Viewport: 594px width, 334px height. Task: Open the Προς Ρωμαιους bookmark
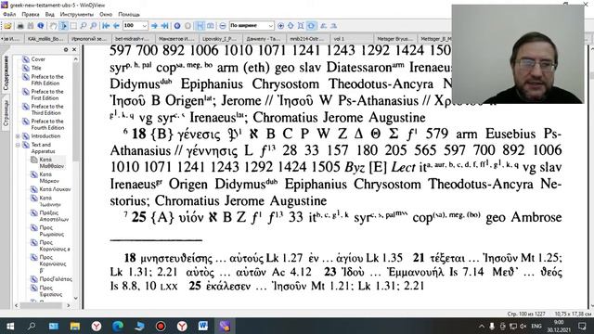[52, 231]
